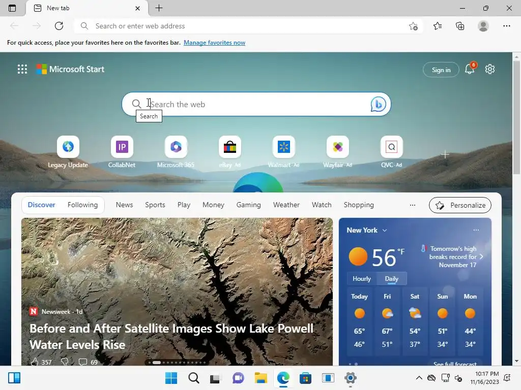
Task: Expand the New York location dropdown
Action: [385, 230]
